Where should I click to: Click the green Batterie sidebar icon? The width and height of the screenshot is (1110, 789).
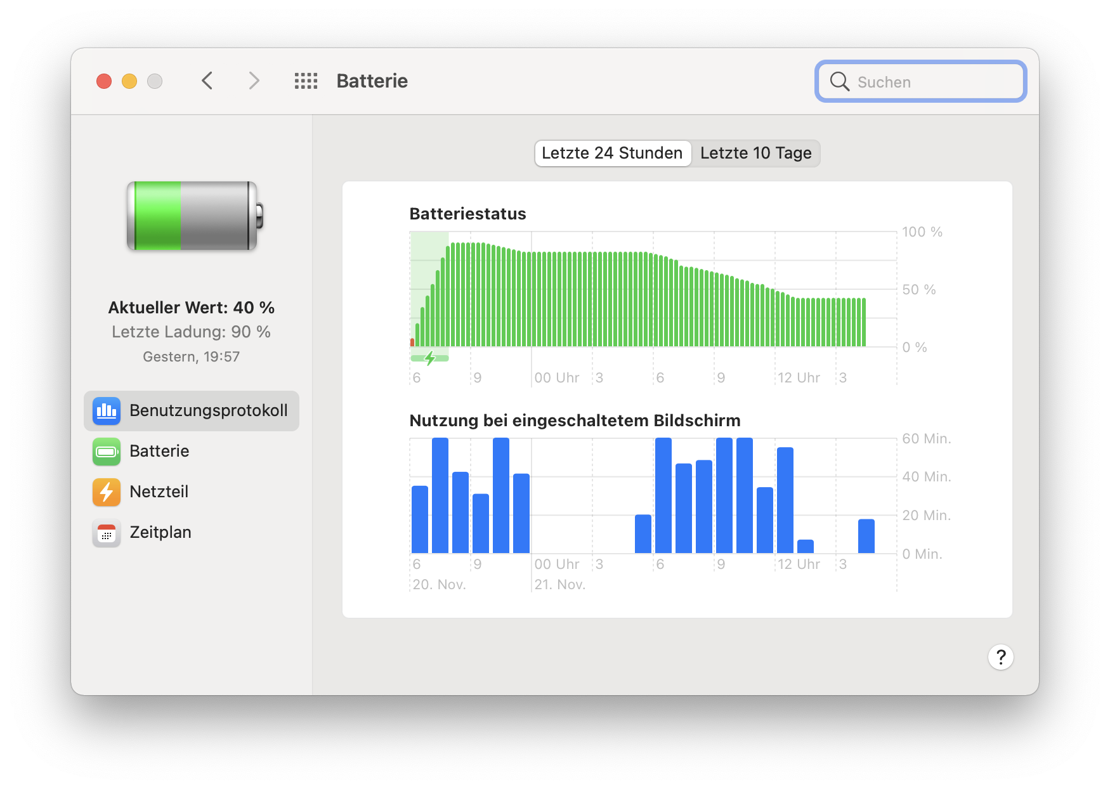(x=107, y=452)
